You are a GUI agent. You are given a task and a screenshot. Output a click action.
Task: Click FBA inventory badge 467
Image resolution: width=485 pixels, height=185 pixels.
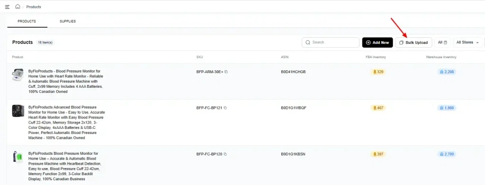point(378,108)
